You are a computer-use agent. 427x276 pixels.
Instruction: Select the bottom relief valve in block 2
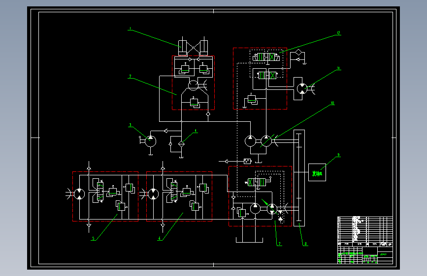pyautogui.click(x=194, y=103)
